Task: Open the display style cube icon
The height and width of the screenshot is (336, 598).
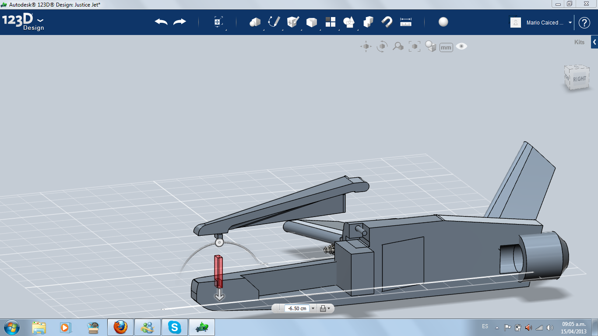Action: [x=431, y=46]
